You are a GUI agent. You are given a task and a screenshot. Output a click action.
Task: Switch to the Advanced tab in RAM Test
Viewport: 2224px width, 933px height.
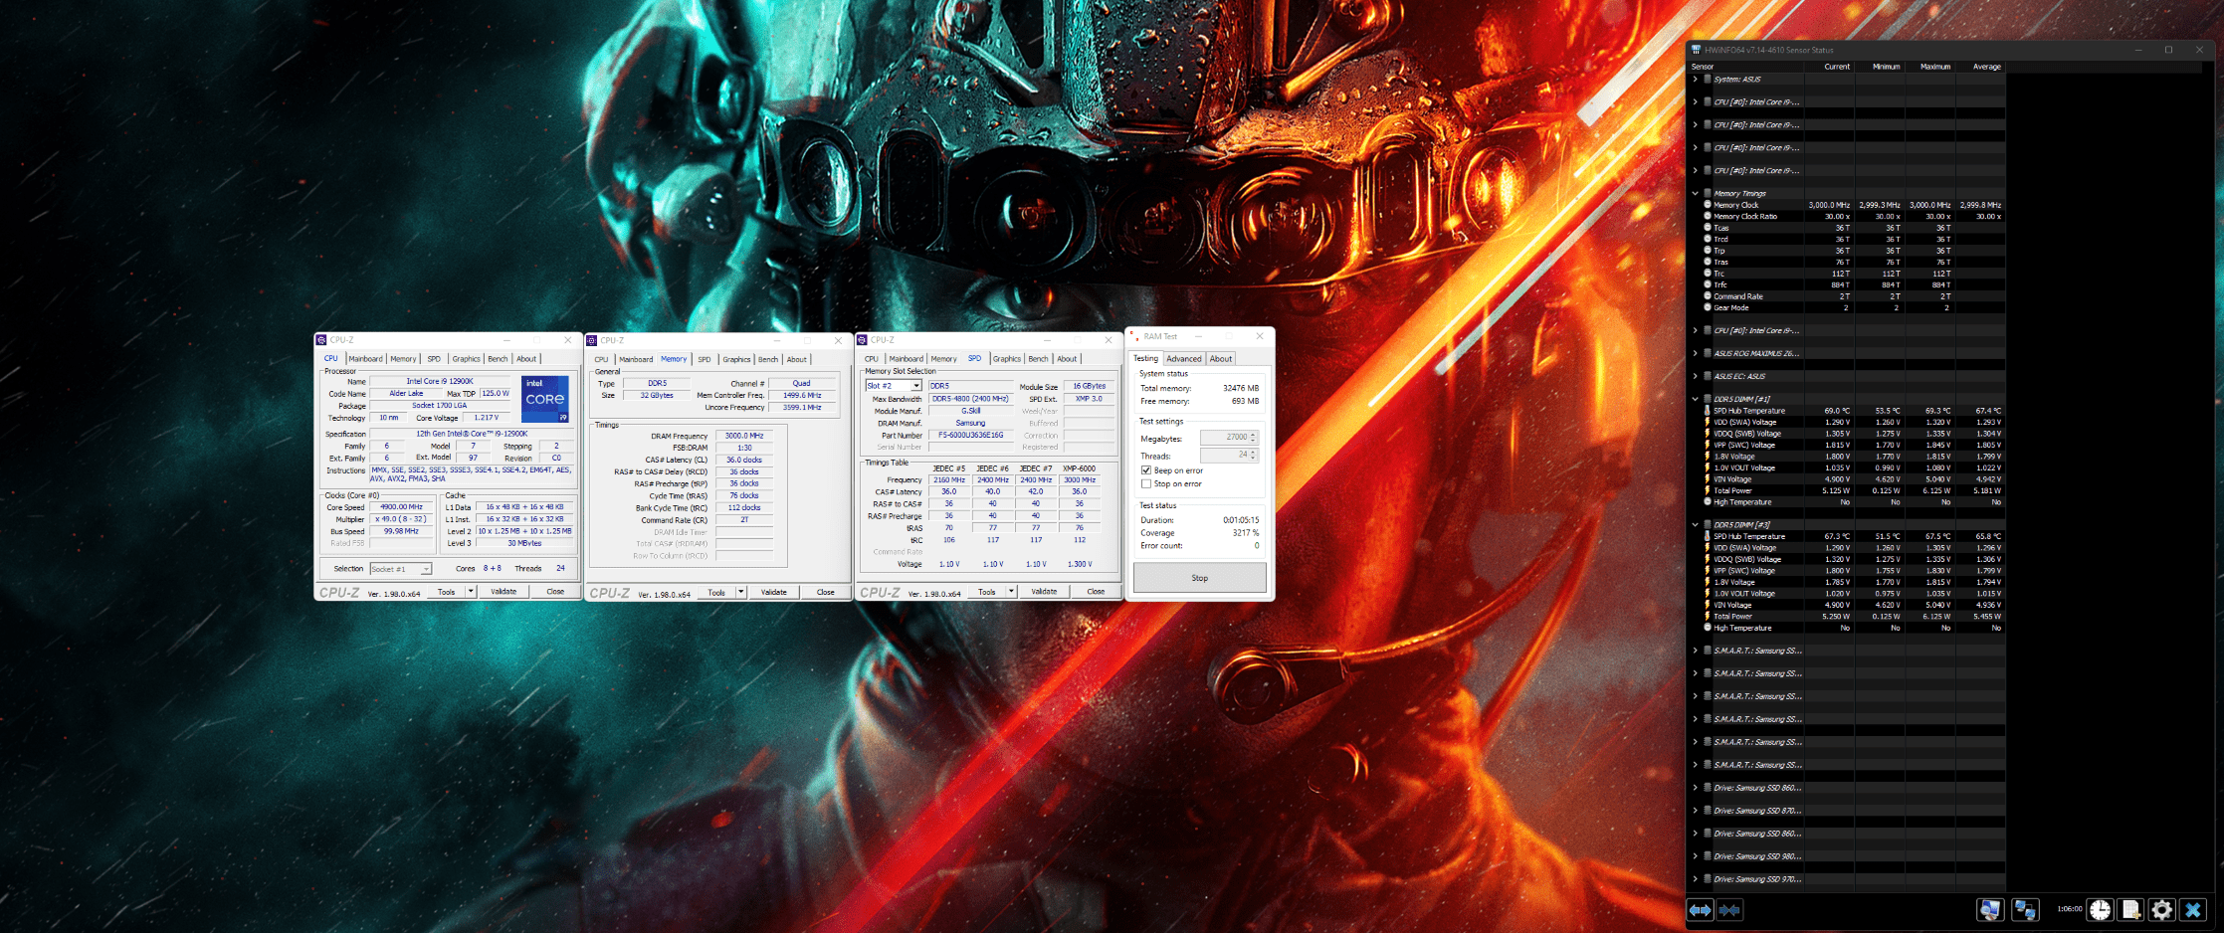(1184, 359)
